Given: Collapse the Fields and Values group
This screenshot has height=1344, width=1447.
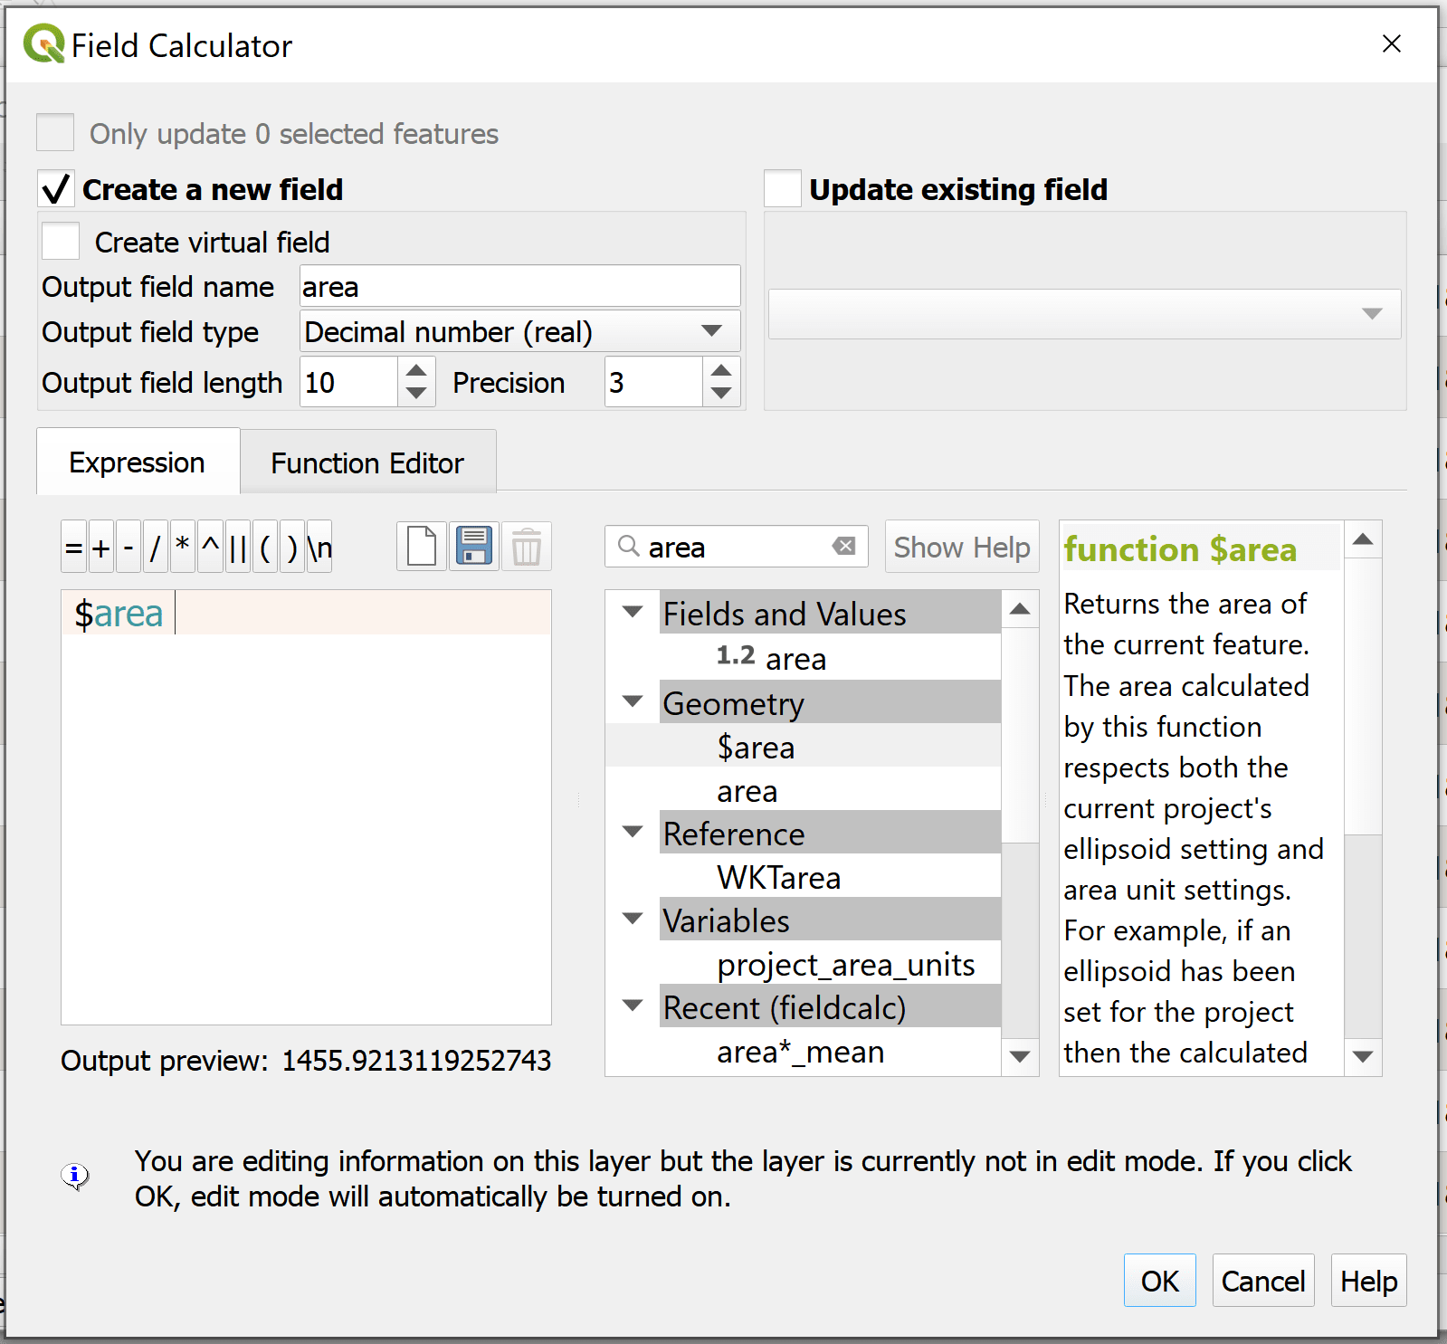Looking at the screenshot, I should pyautogui.click(x=633, y=613).
